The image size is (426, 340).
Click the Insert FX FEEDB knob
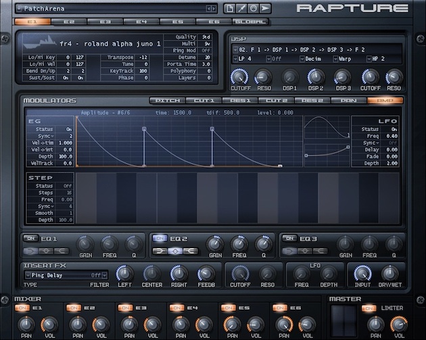coord(206,274)
